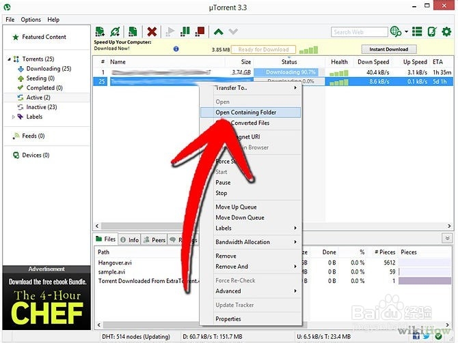Image resolution: width=458 pixels, height=343 pixels.
Task: Choose Pause in the context menu
Action: (x=223, y=183)
